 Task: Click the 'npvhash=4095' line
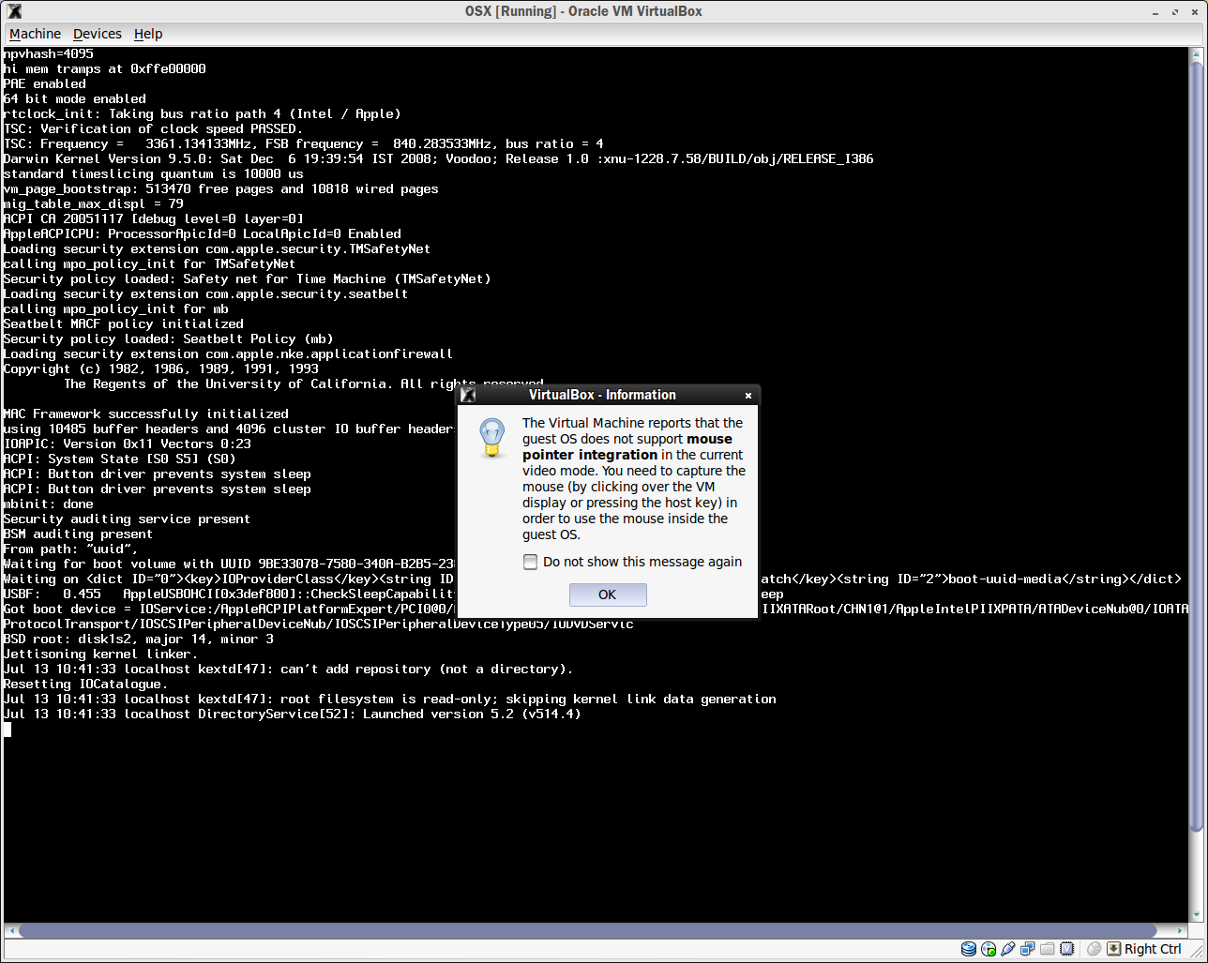(49, 53)
